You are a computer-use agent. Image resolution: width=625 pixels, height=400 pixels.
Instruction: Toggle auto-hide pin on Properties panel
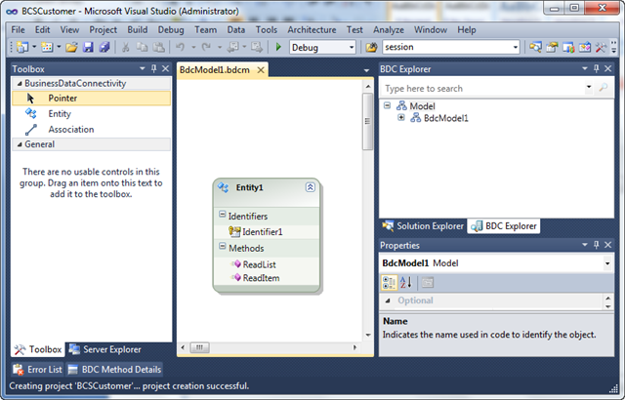(x=597, y=245)
